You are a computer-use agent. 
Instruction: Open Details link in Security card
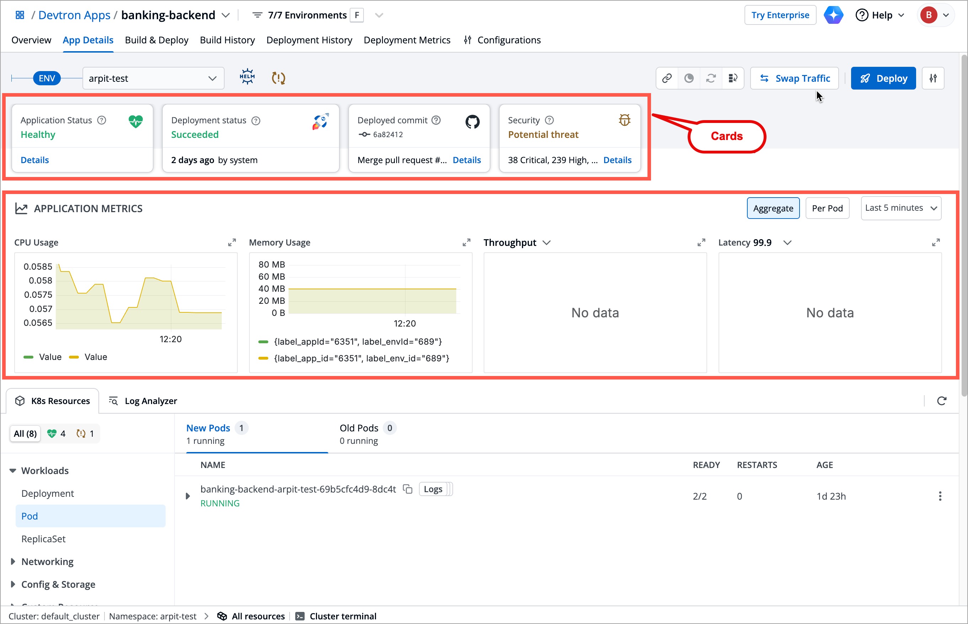click(617, 160)
